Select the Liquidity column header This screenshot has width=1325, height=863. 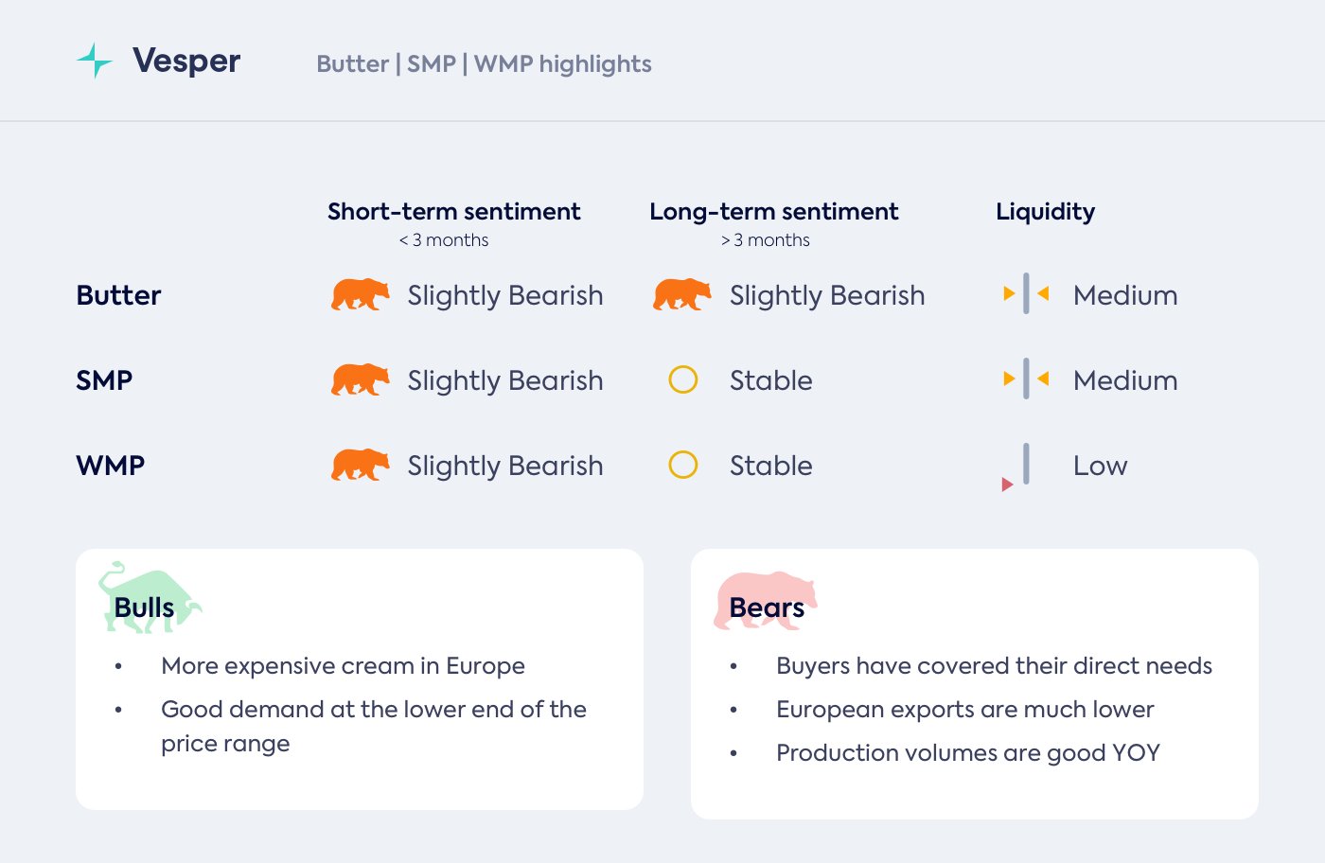[1045, 212]
